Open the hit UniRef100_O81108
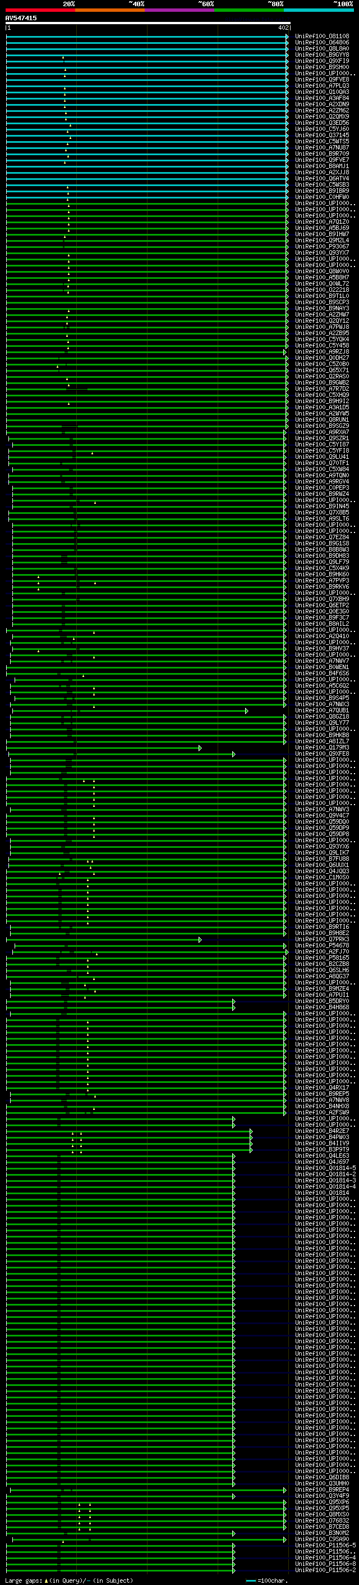This screenshot has height=1585, width=359. [322, 37]
